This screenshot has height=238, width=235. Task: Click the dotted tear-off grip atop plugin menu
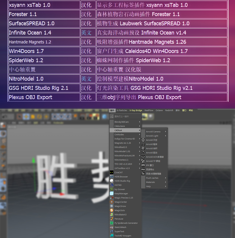pyautogui.click(x=125, y=113)
